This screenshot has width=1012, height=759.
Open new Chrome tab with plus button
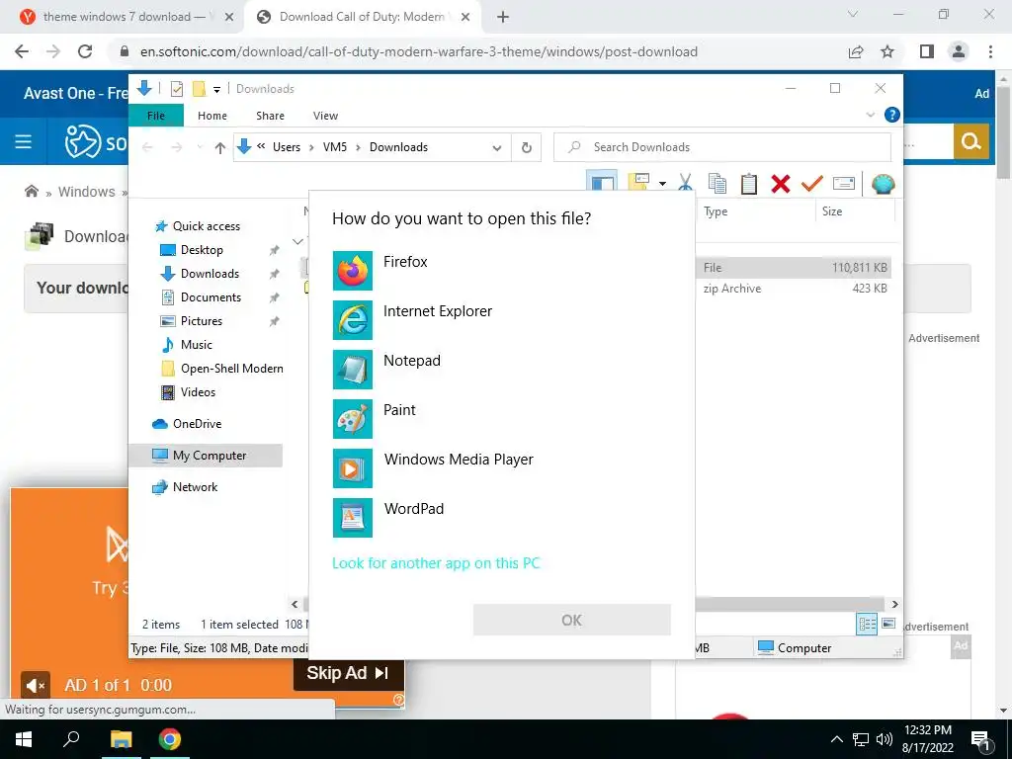point(503,18)
